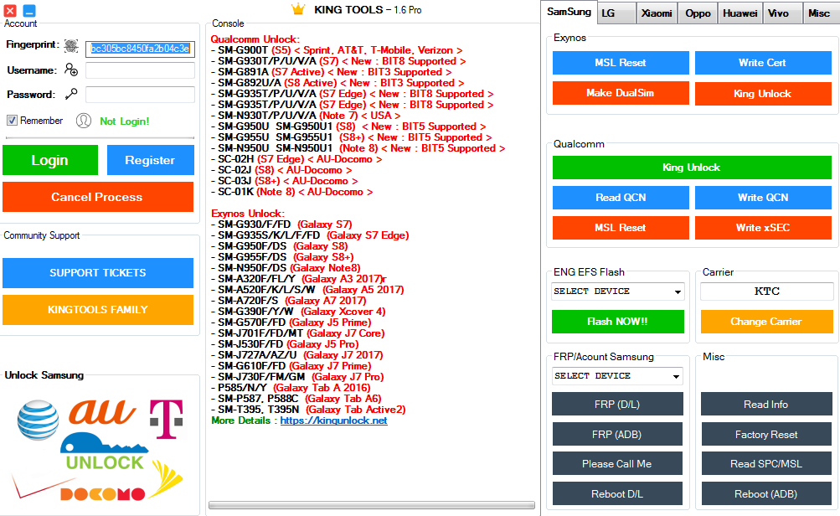Click Exynos MSL Reset button
Screen dimensions: 840x516
coord(621,63)
